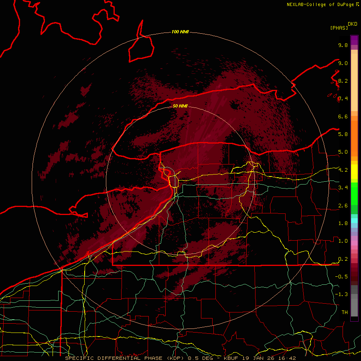Click the 8.2 colorbar value
The width and height of the screenshot is (361, 361).
[343, 81]
